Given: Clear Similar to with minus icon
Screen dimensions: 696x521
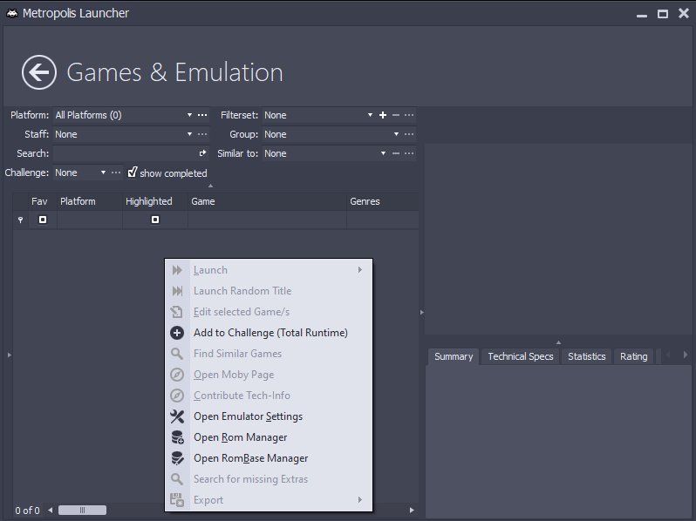Looking at the screenshot, I should [396, 153].
